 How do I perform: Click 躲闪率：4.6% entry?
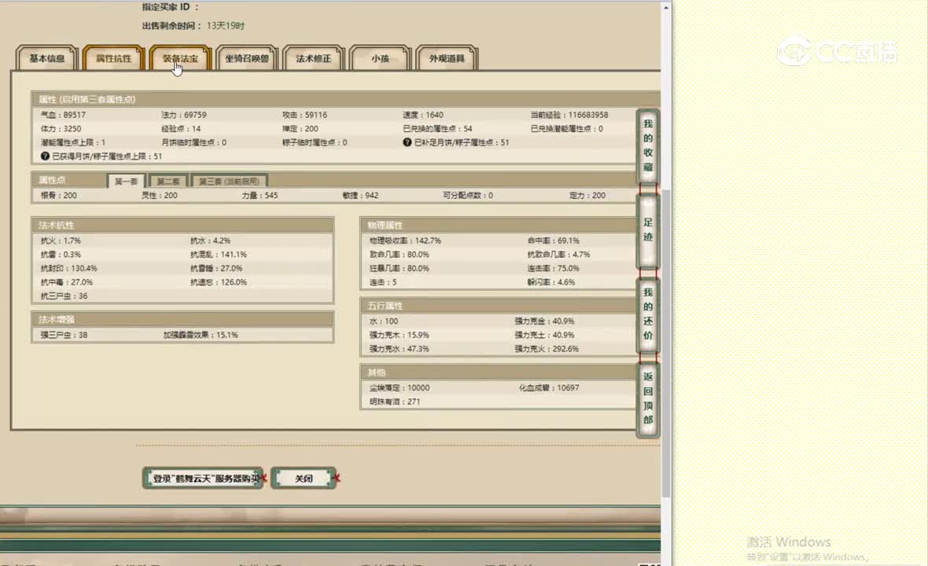click(551, 282)
